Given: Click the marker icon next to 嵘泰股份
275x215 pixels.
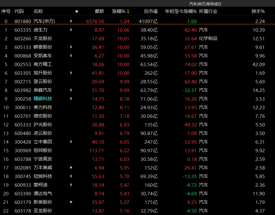Looking at the screenshot, I should coord(71,47).
